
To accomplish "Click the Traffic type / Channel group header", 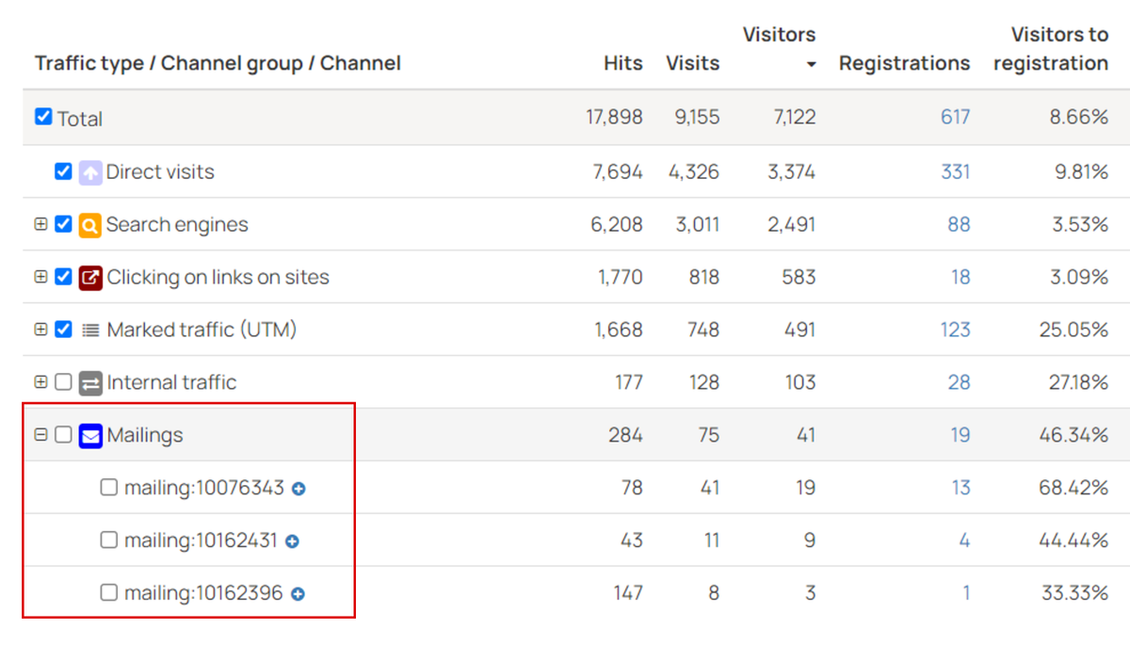I will [218, 63].
